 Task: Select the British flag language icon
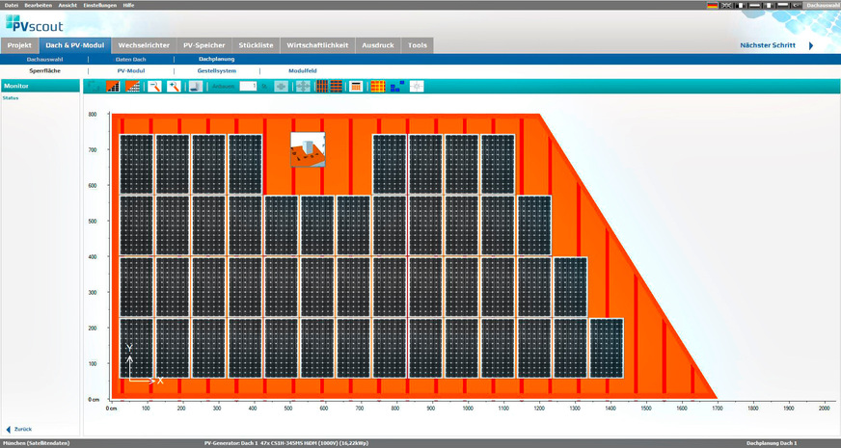(727, 5)
